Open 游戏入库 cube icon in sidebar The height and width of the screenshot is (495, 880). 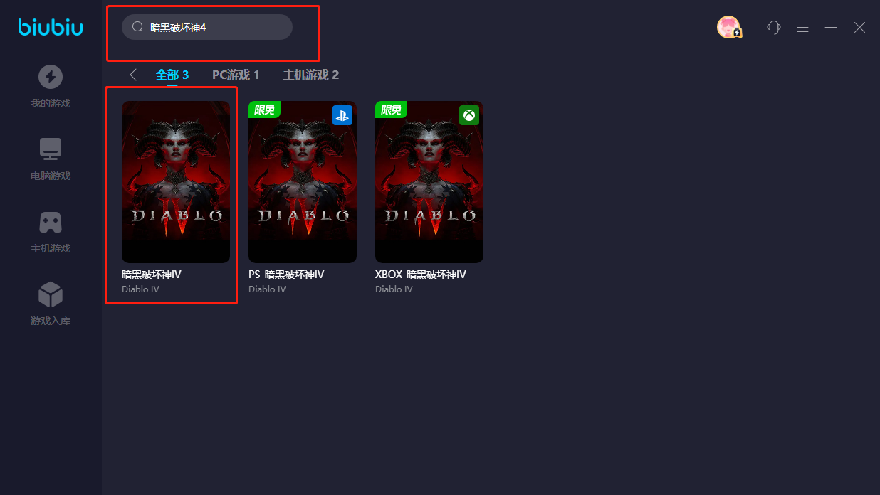click(x=51, y=294)
